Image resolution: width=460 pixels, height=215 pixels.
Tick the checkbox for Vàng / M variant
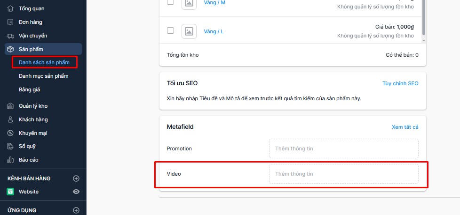(170, 2)
